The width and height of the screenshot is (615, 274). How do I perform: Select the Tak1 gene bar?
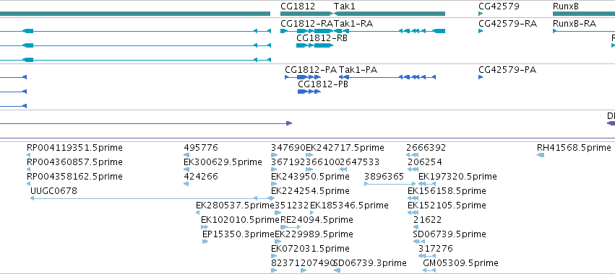click(x=390, y=14)
